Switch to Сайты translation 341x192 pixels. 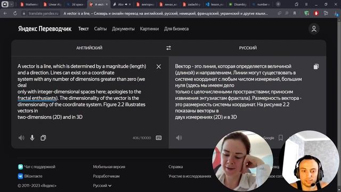tap(100, 29)
